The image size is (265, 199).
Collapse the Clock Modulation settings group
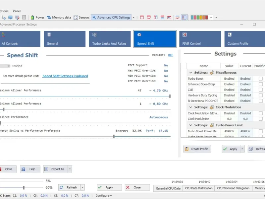(191, 107)
